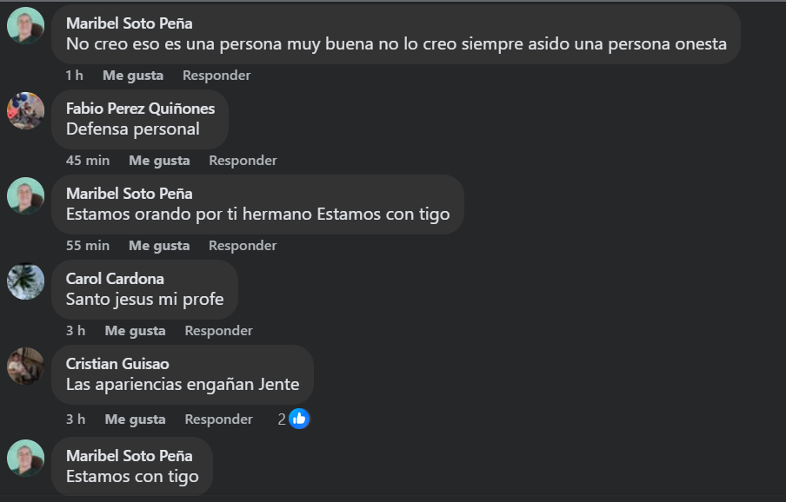This screenshot has width=786, height=502.
Task: Open Cristian Guisao name link
Action: click(x=117, y=364)
